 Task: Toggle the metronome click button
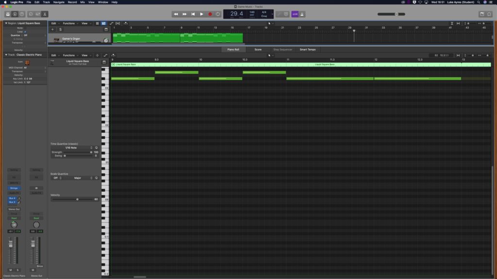(x=302, y=14)
